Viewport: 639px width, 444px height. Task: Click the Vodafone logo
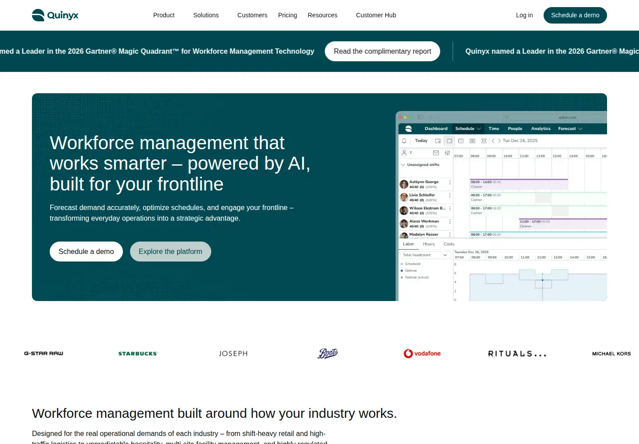[x=422, y=353]
